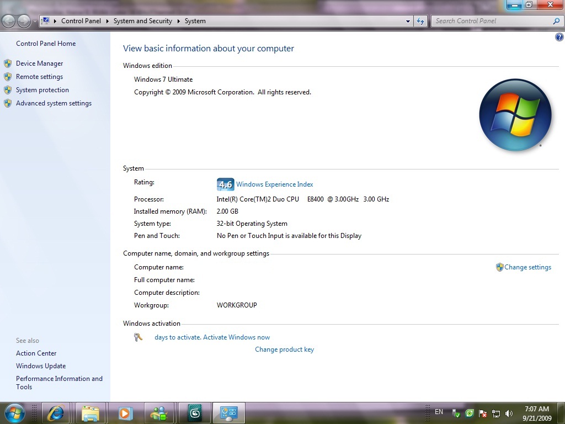
Task: Click Activate Windows now link
Action: (236, 337)
